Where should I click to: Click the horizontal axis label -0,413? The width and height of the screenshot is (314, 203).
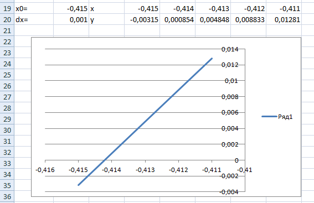145,170
